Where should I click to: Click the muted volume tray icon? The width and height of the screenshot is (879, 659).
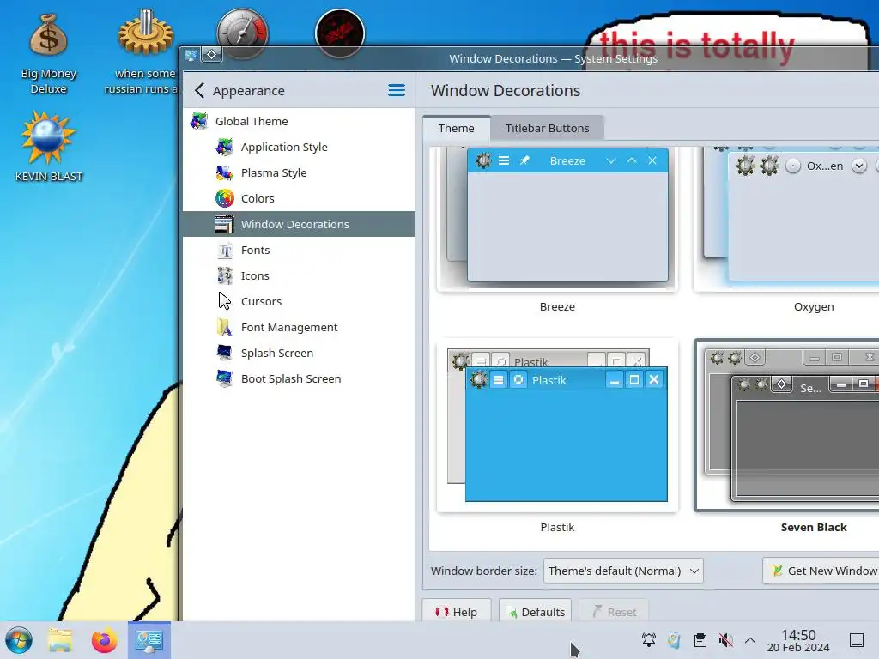[726, 640]
